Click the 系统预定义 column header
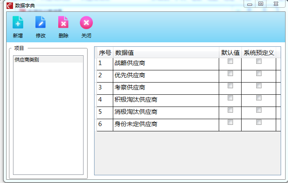The height and width of the screenshot is (183, 288). (259, 53)
